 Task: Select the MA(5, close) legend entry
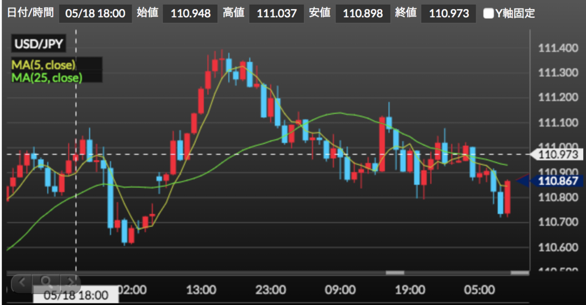(43, 65)
